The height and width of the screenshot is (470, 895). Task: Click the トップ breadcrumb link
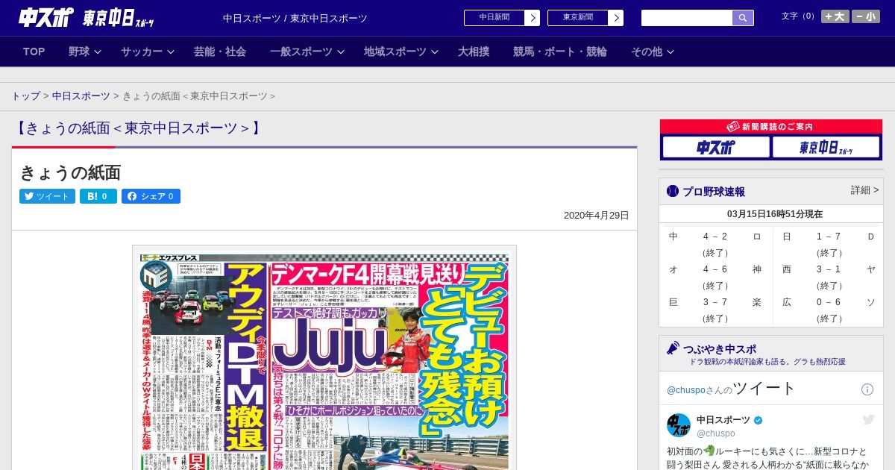tap(25, 96)
